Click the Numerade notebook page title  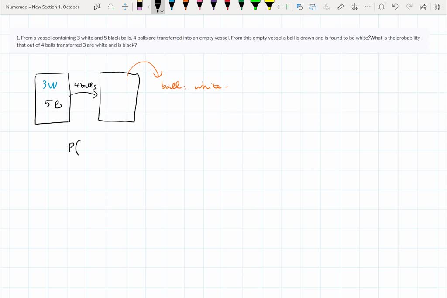43,7
